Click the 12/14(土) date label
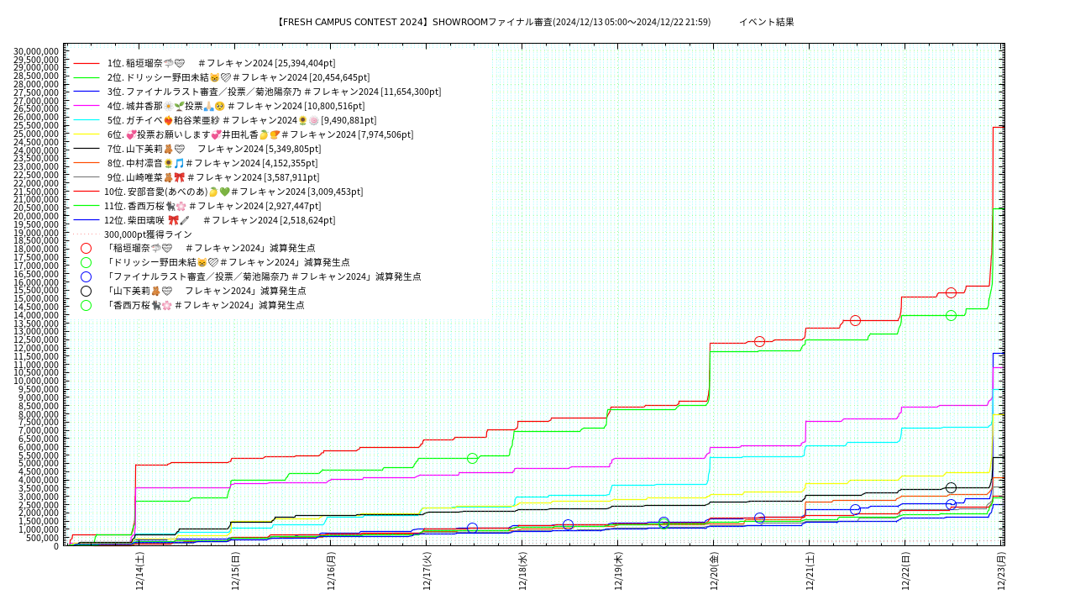 [x=139, y=571]
